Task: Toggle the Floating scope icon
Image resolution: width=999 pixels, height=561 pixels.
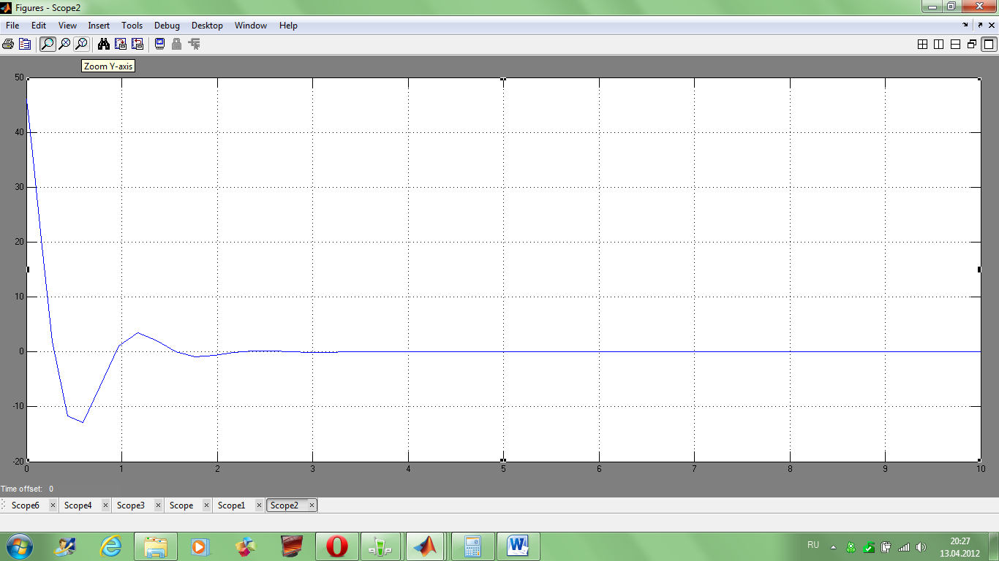Action: (159, 44)
